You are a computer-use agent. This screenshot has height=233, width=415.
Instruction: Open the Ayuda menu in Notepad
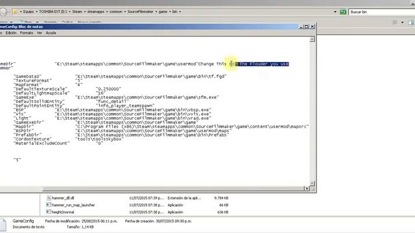coord(51,33)
